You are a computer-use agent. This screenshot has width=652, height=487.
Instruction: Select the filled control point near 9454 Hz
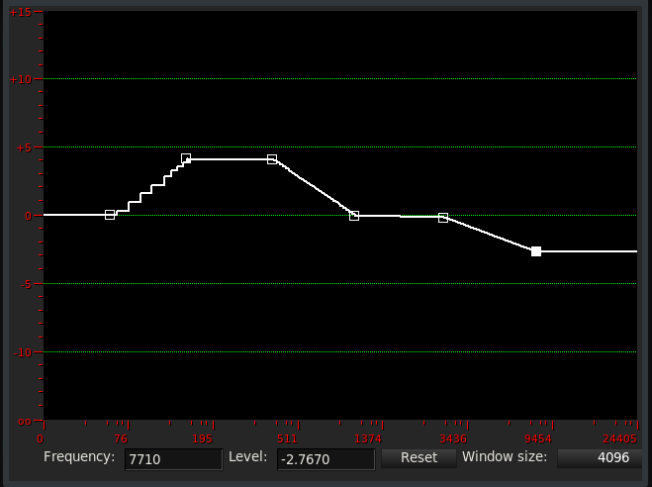[x=536, y=251]
